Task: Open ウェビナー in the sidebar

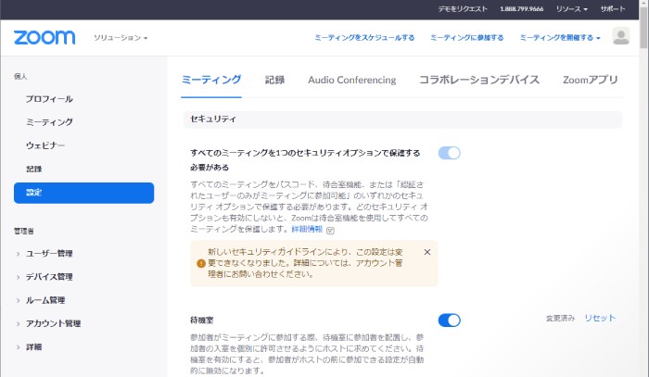Action: (x=45, y=145)
